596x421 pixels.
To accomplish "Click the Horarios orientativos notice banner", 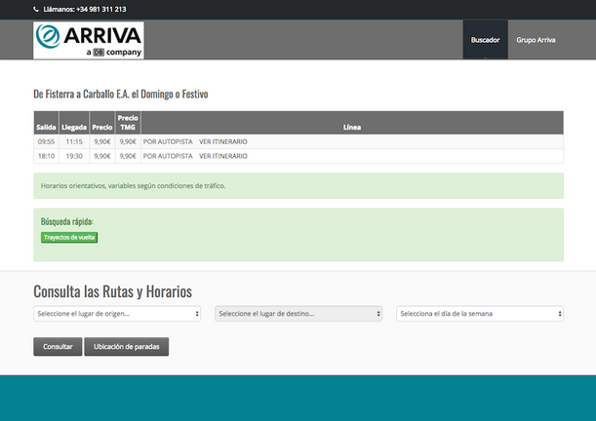I will click(298, 185).
